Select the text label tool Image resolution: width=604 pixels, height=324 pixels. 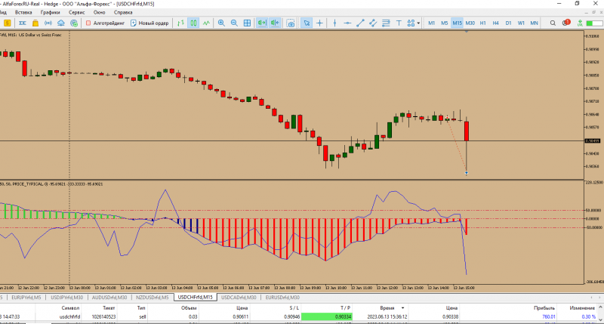(x=398, y=23)
